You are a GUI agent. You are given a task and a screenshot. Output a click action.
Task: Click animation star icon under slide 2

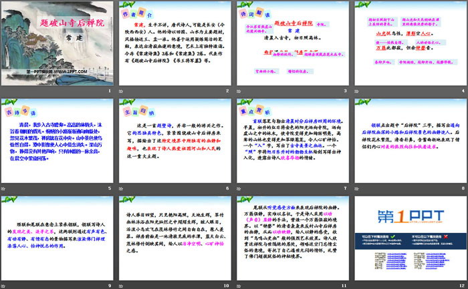coord(121,91)
